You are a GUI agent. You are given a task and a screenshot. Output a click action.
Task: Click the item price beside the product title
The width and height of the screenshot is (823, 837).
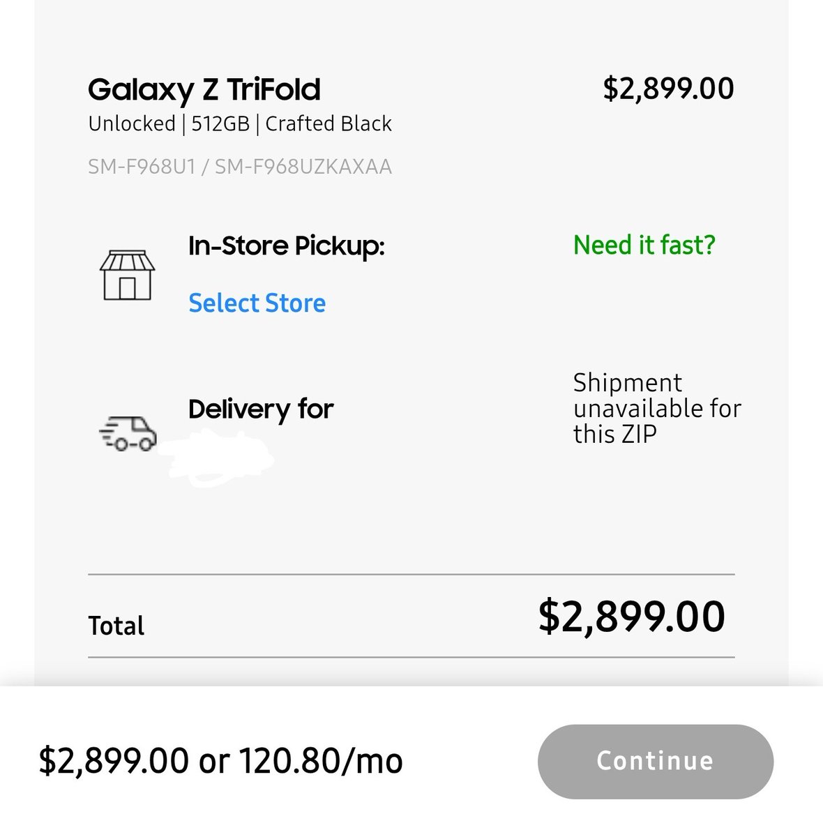tap(667, 89)
